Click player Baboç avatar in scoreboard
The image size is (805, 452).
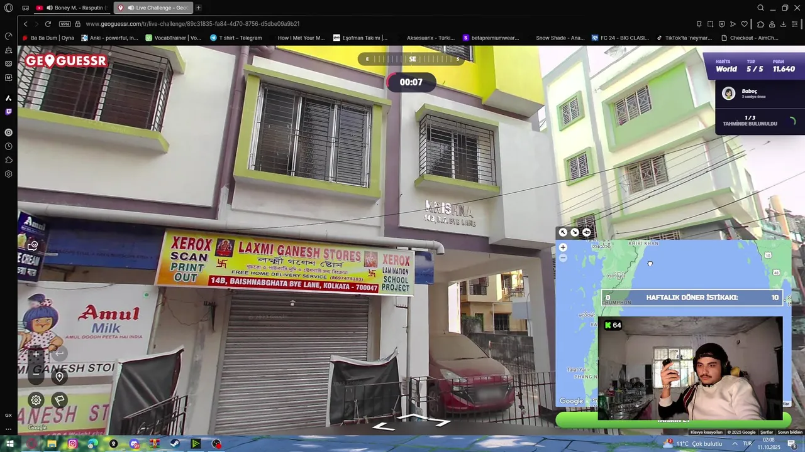click(x=728, y=94)
